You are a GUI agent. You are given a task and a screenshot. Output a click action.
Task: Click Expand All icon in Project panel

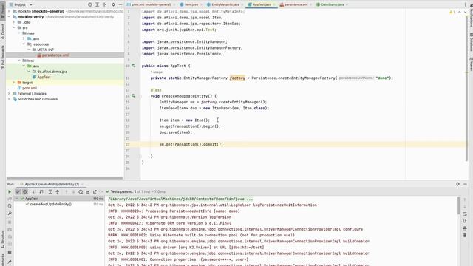[x=97, y=5]
